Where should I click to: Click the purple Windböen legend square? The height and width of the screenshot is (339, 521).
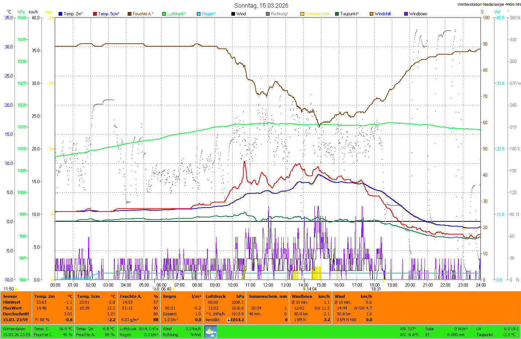406,14
